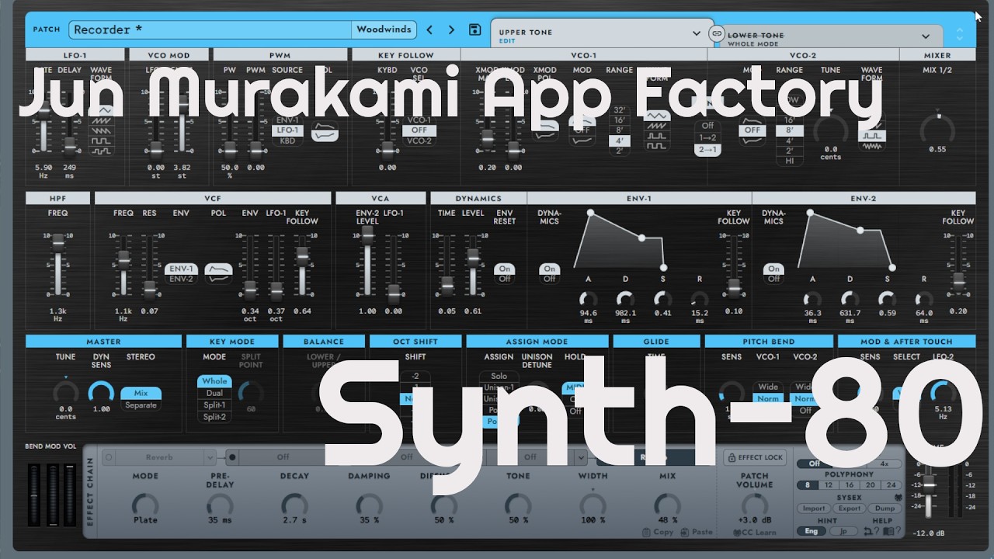Switch hint language to Jp

845,532
